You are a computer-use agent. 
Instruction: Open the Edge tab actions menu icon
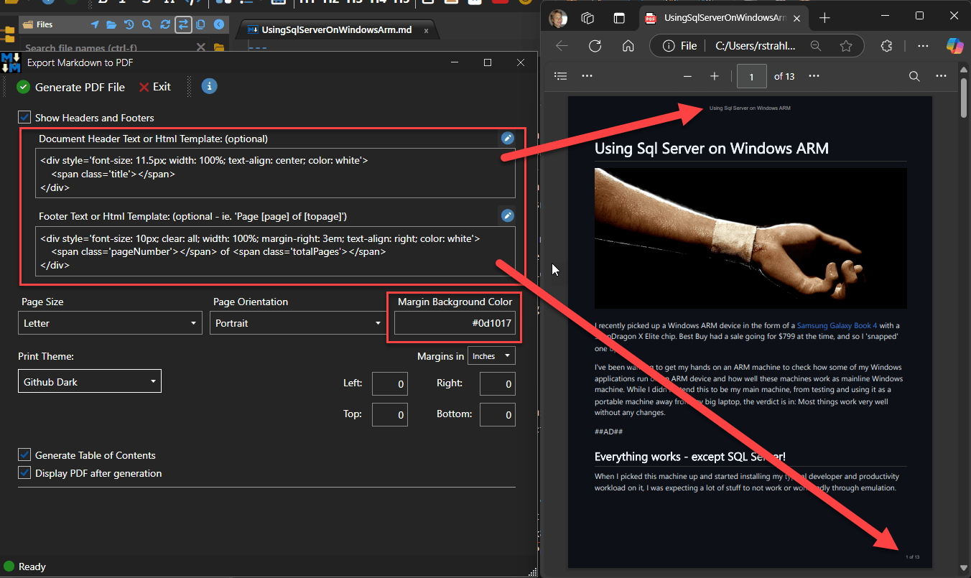click(619, 17)
